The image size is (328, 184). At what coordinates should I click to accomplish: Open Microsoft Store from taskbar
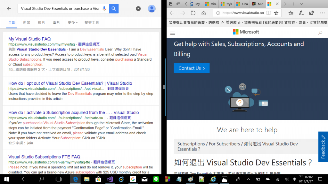point(98,179)
